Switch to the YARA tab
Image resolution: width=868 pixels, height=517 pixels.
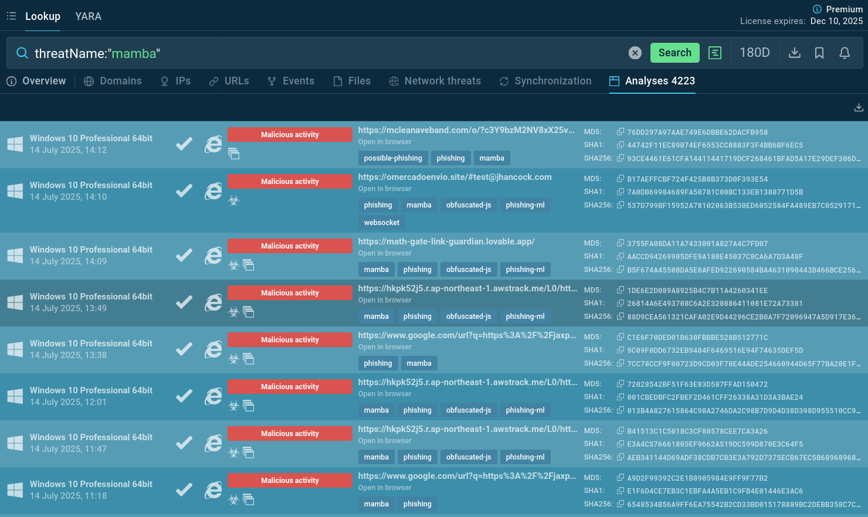coord(88,16)
